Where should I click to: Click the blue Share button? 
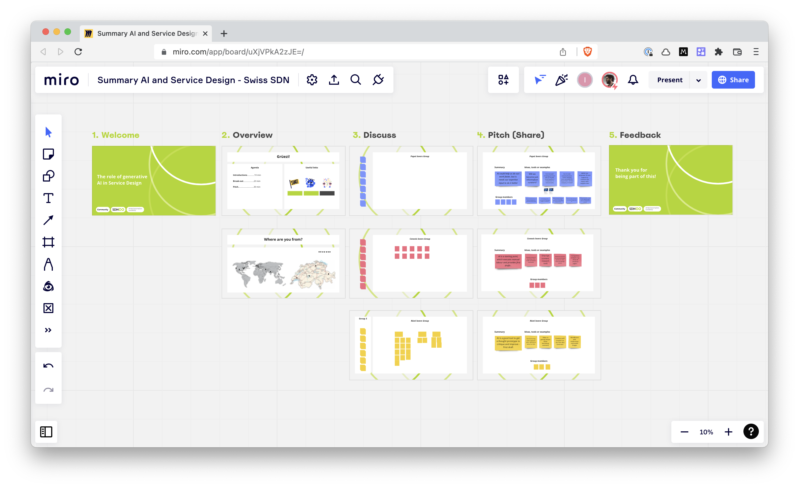(733, 80)
